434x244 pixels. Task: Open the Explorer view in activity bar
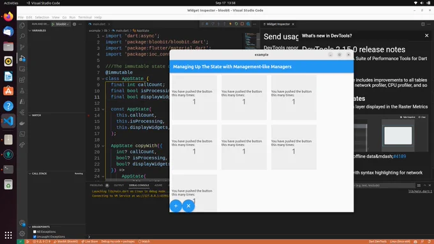22,25
